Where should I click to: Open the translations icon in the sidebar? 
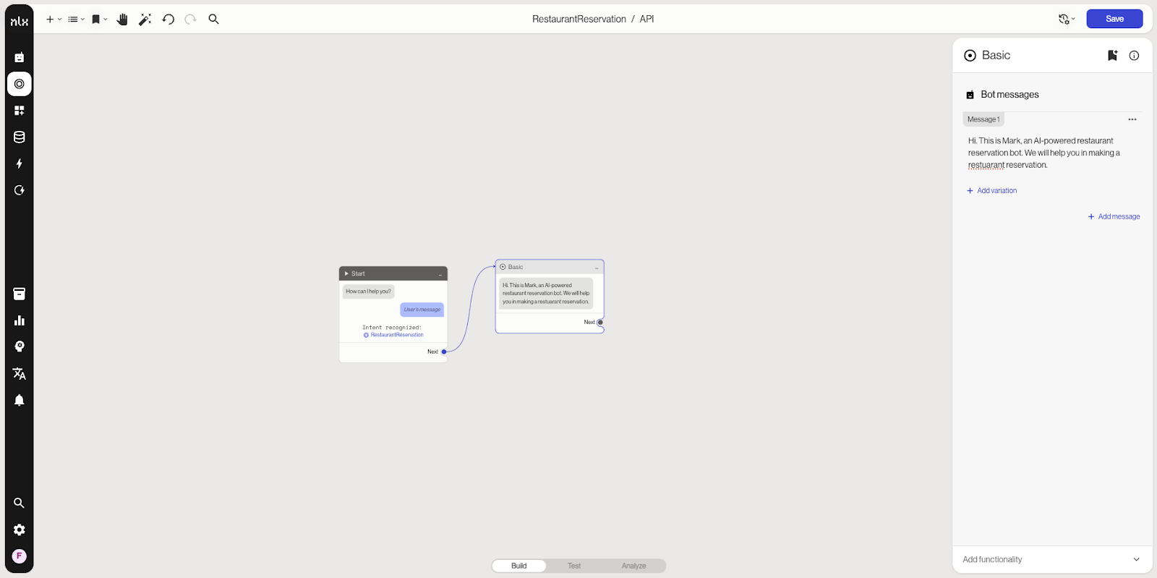pos(20,373)
